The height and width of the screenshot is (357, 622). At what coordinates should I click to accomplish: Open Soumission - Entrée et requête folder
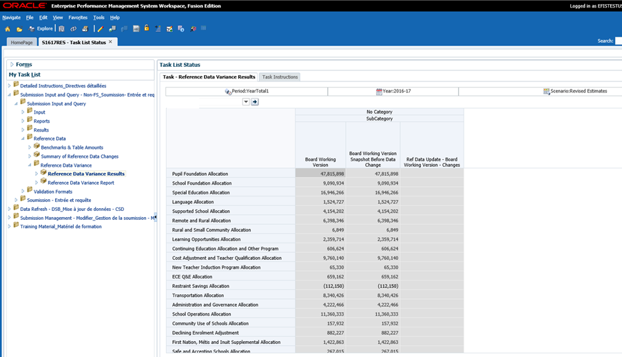[x=59, y=200]
